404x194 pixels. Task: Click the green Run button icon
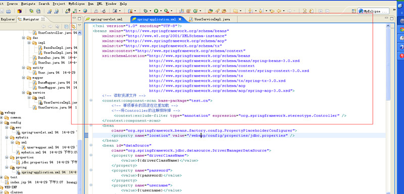[156, 11]
